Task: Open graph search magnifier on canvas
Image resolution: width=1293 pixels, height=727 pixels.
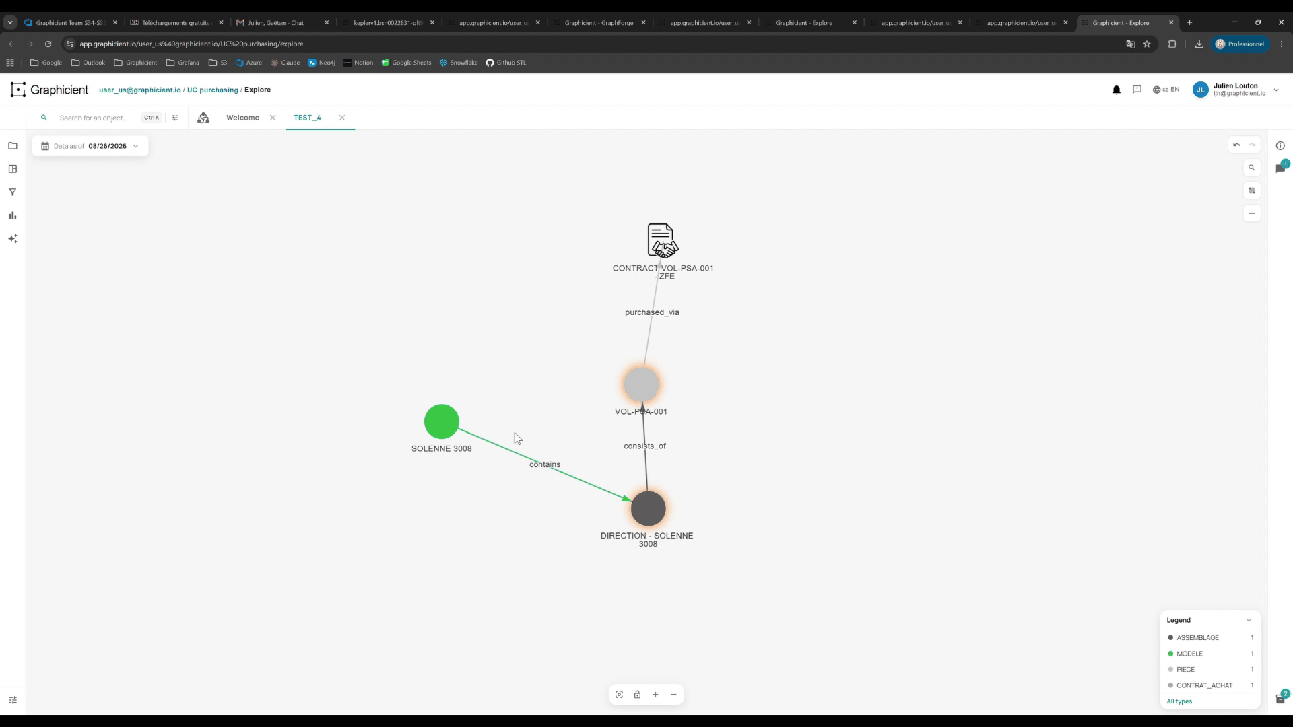Action: click(1252, 168)
